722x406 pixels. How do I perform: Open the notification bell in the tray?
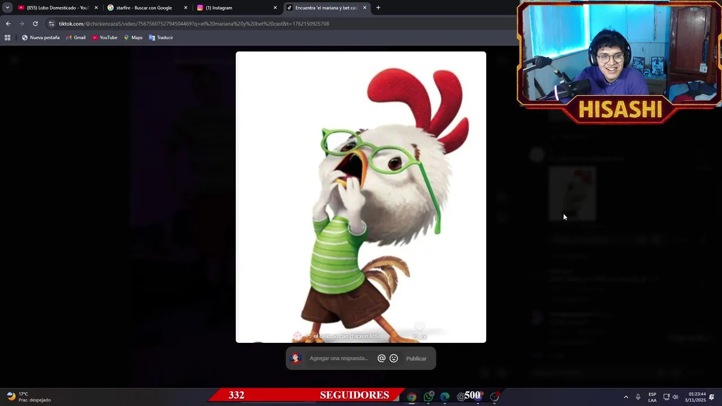click(x=712, y=397)
